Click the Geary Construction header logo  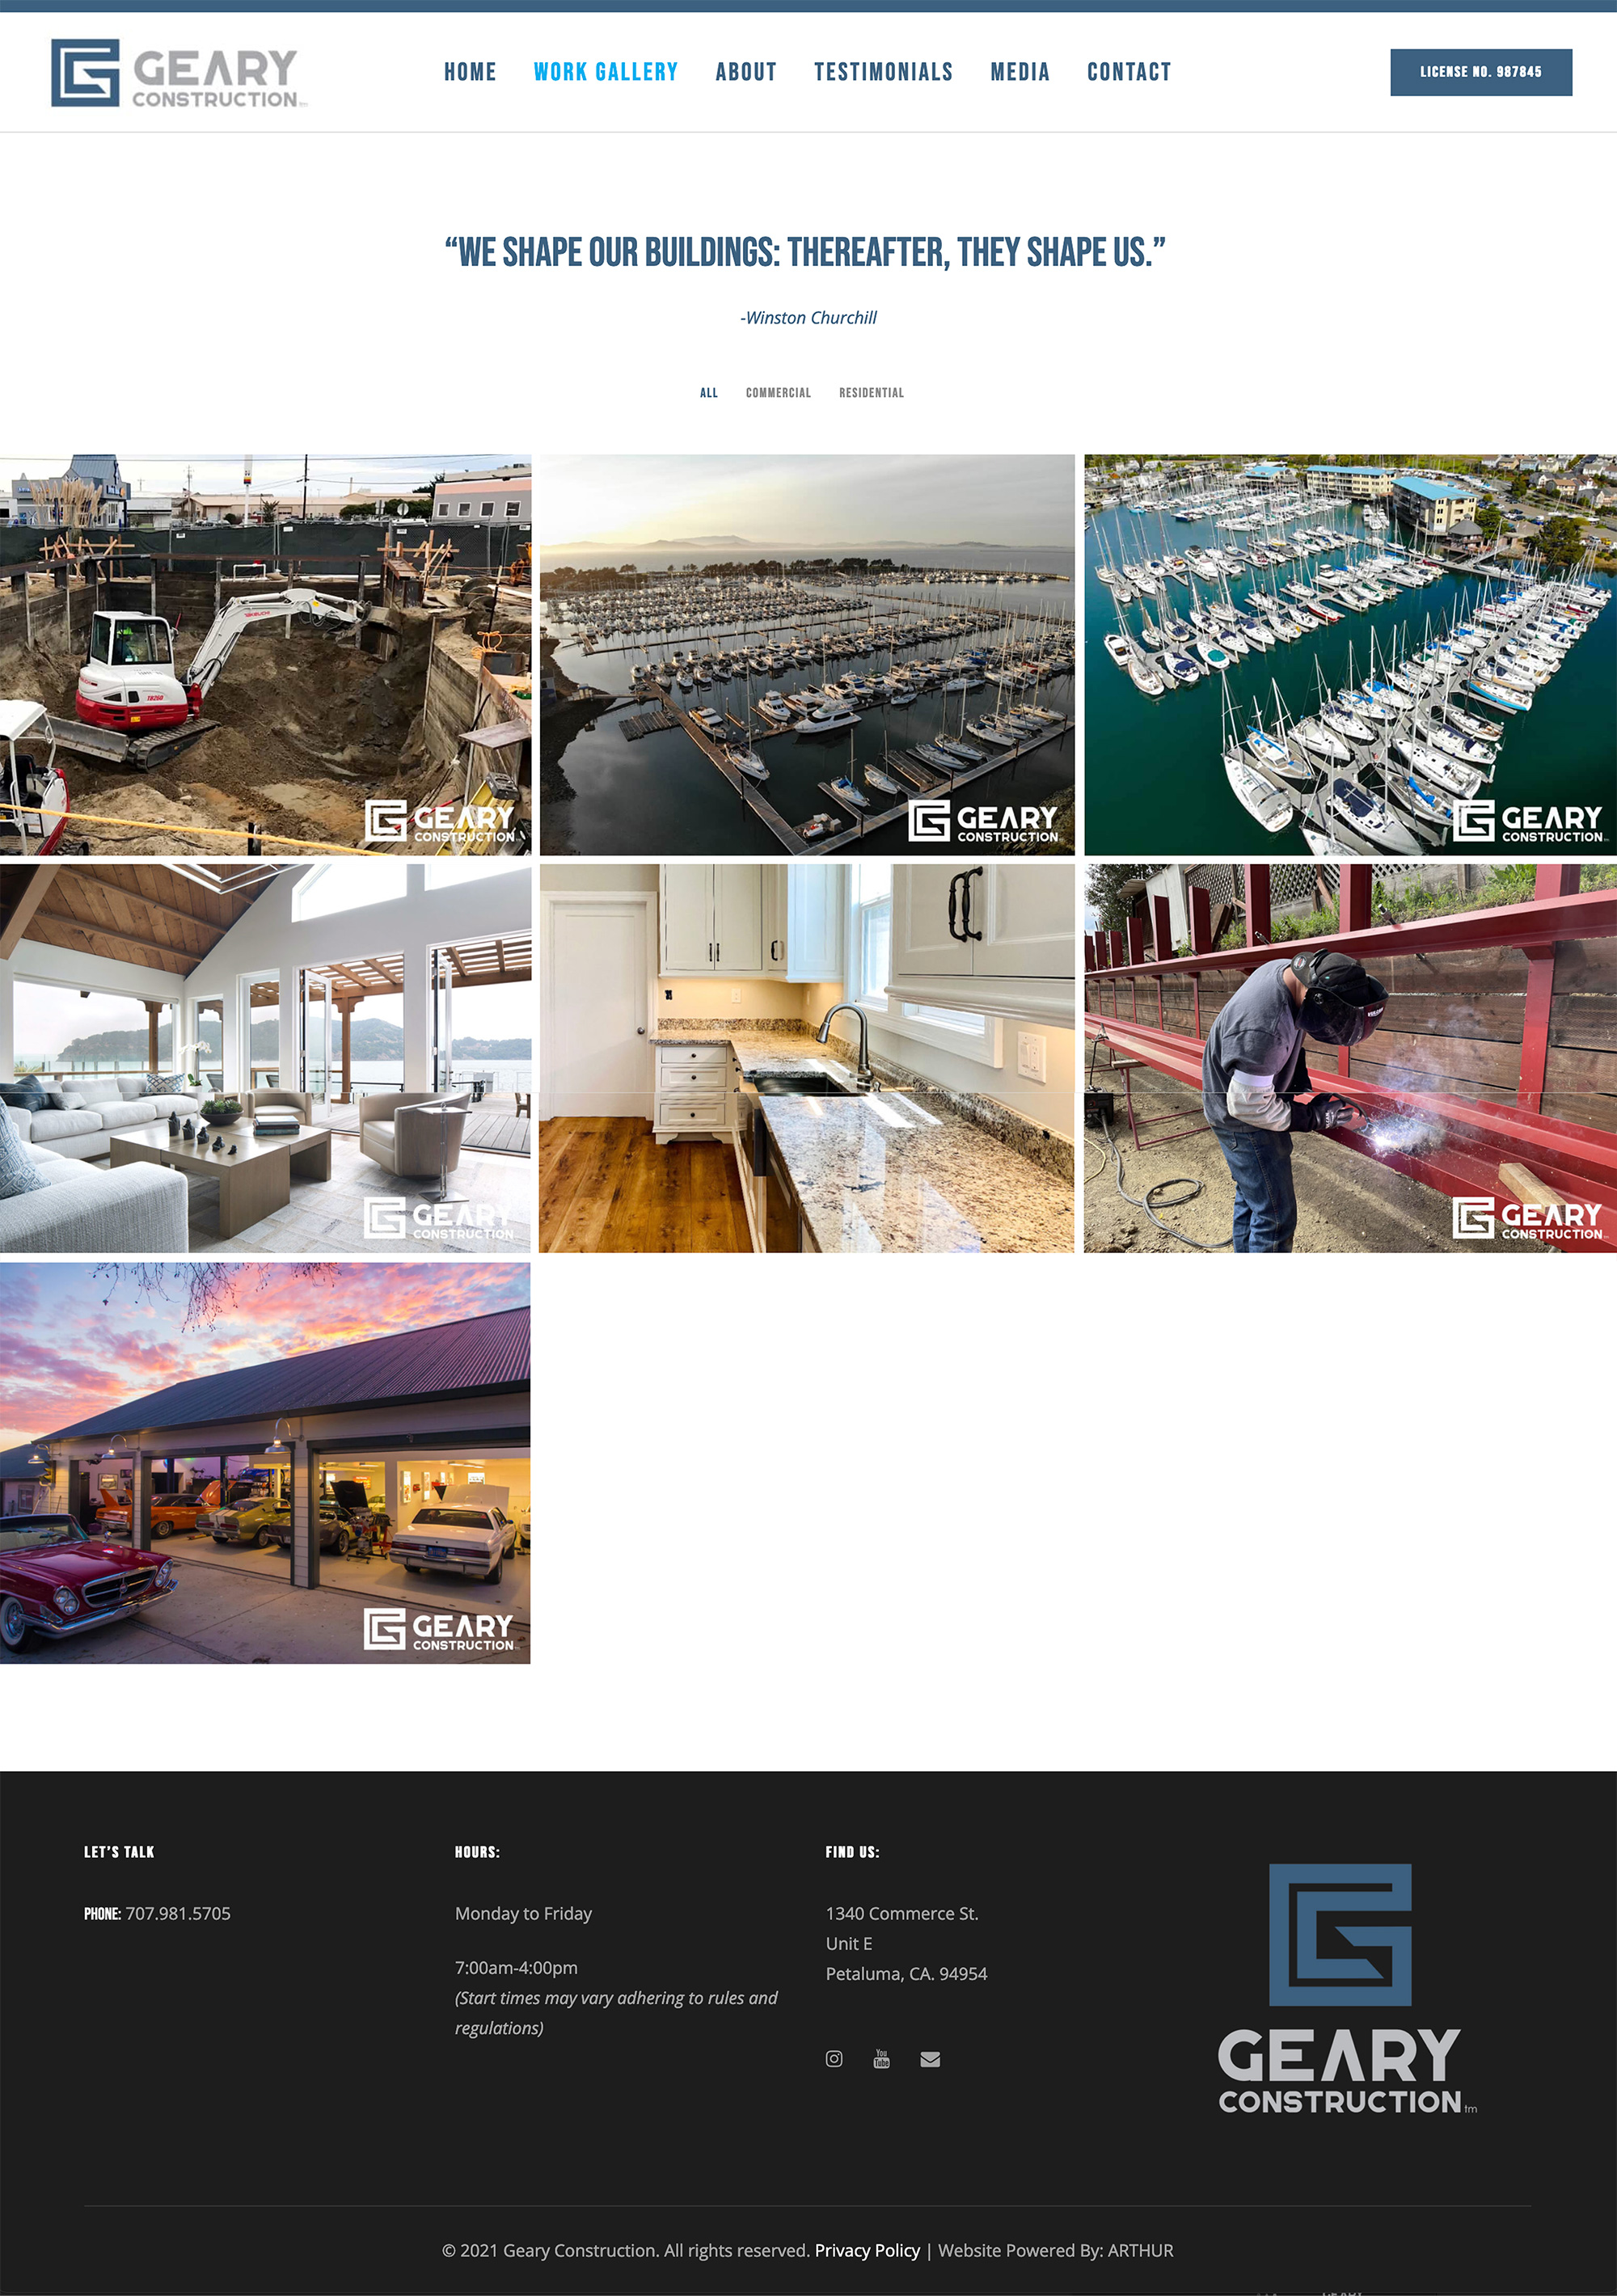[179, 73]
